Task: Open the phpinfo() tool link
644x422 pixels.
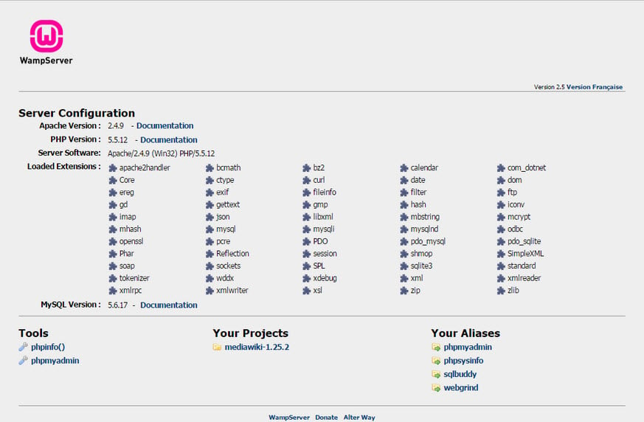Action: pos(48,347)
